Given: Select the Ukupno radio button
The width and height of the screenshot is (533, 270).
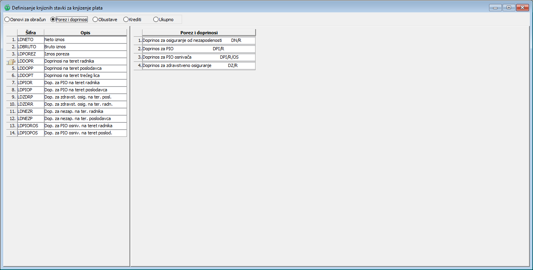Looking at the screenshot, I should 156,19.
